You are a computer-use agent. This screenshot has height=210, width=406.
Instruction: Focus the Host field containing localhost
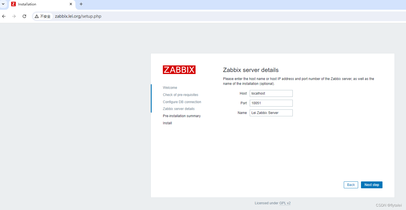coord(271,93)
